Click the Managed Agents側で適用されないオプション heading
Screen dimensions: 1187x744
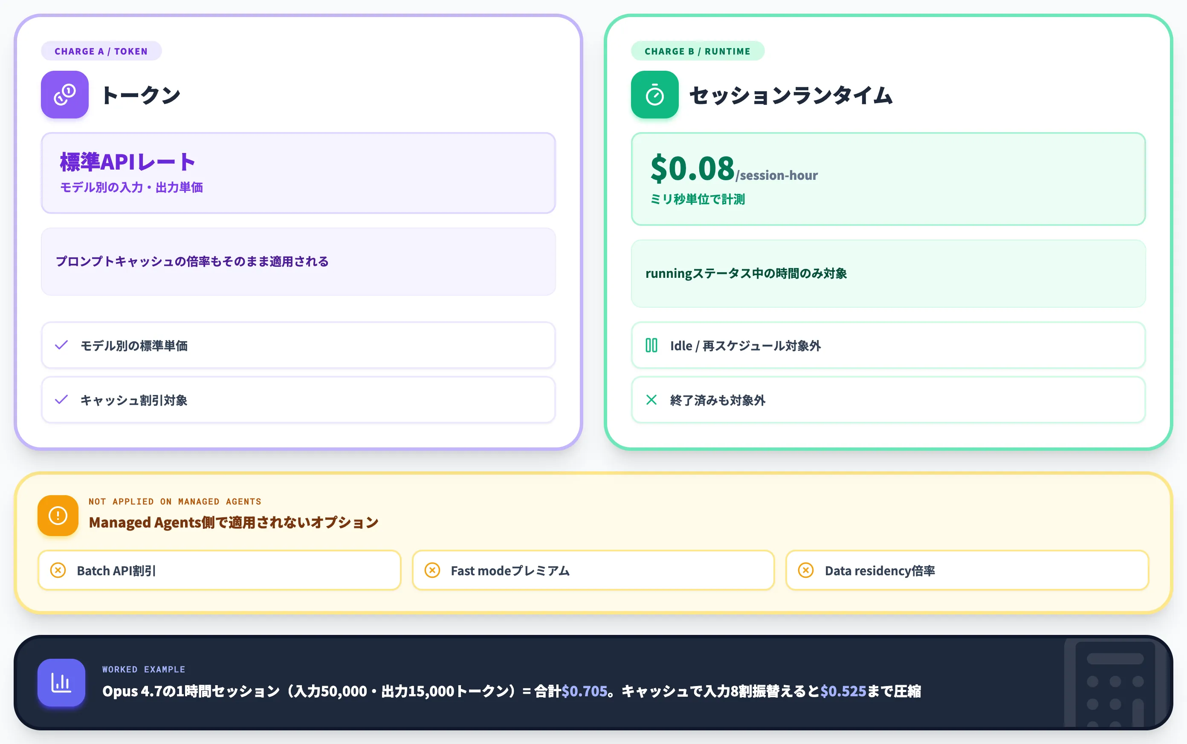[x=233, y=522]
